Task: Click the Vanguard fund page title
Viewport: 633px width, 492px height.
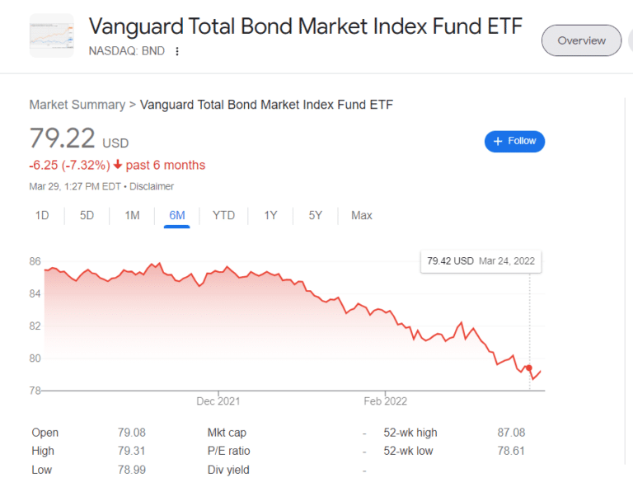Action: [x=305, y=26]
